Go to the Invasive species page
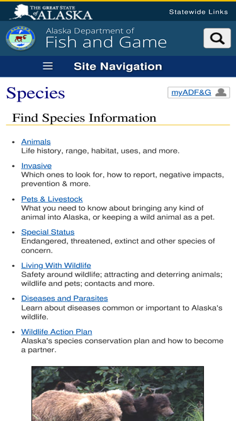236x421 pixels. point(37,165)
